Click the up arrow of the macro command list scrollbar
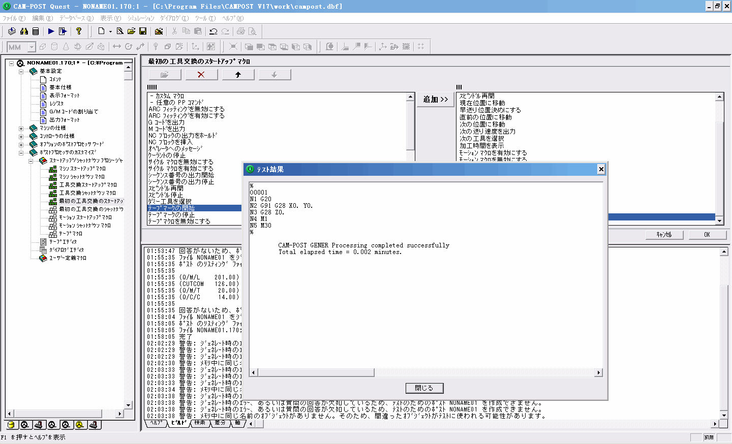 [411, 97]
